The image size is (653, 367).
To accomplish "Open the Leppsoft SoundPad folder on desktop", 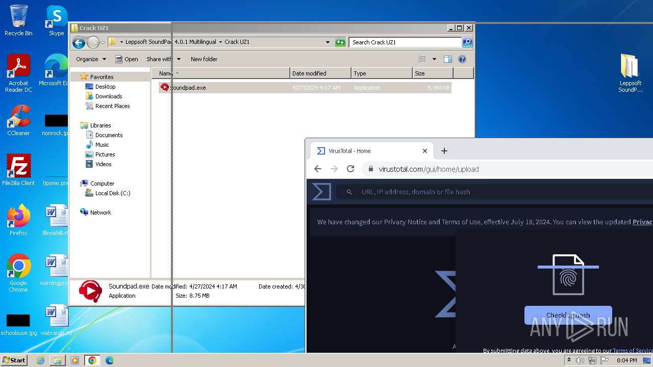I will (x=630, y=74).
